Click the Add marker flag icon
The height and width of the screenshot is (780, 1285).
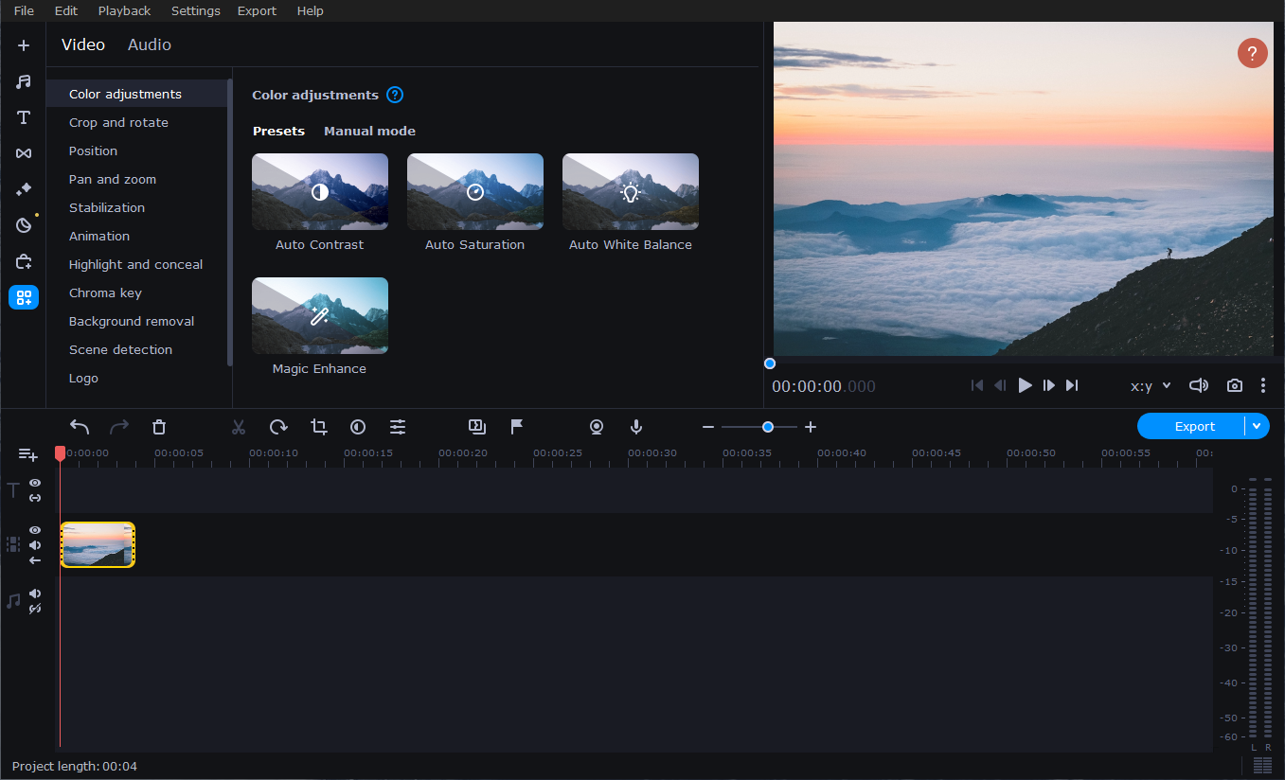517,427
